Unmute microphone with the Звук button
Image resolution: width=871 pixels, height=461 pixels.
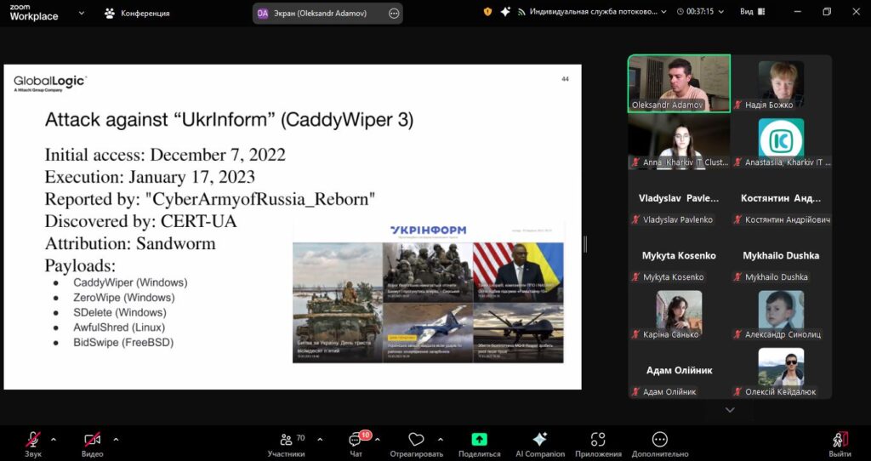click(x=33, y=444)
